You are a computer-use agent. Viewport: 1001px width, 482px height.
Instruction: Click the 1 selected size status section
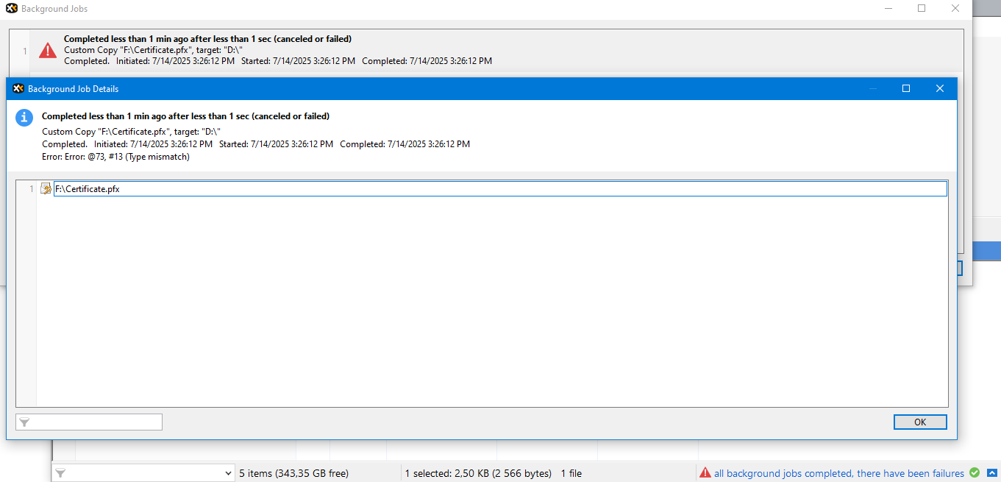point(478,473)
